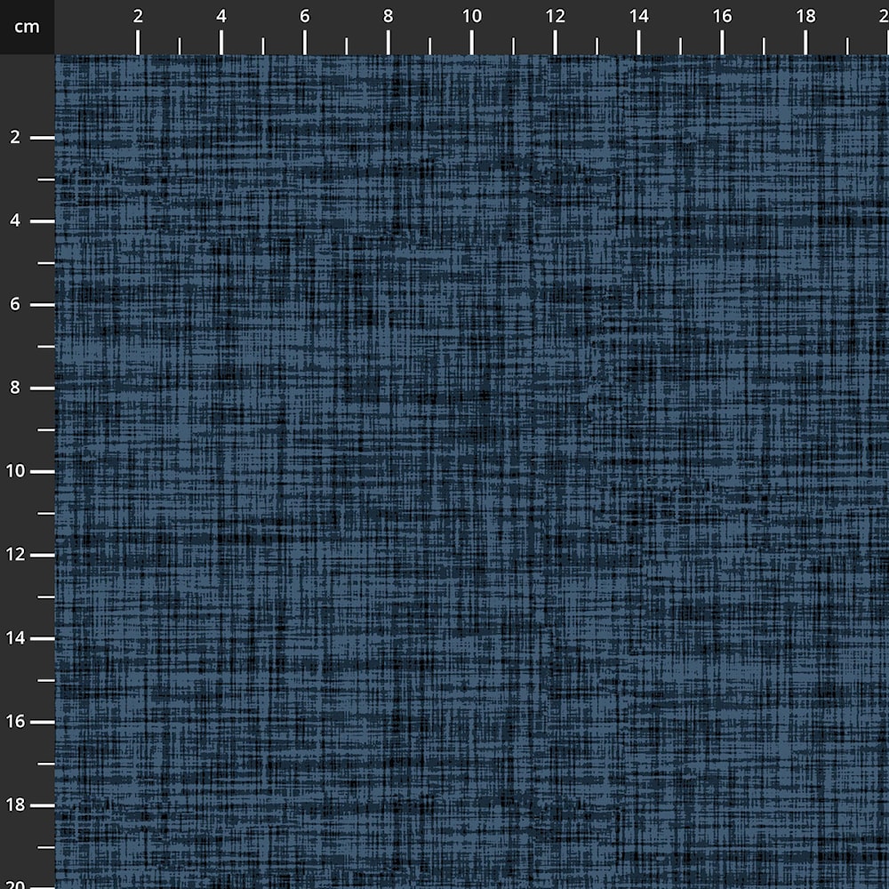Click the center of the blue fabric swatch

[x=472, y=472]
